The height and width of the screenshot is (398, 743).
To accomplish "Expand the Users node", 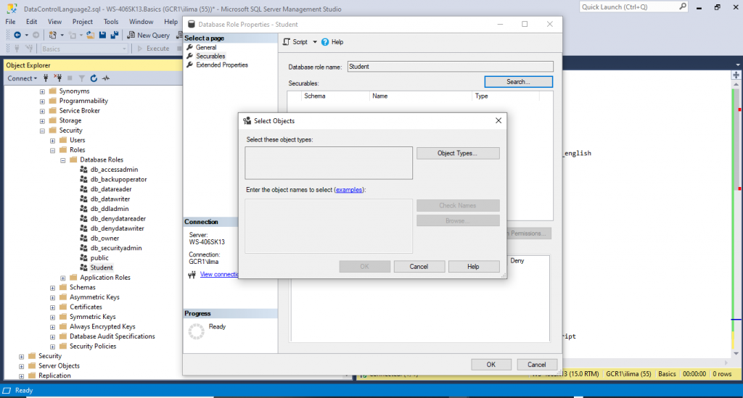I will pos(52,141).
